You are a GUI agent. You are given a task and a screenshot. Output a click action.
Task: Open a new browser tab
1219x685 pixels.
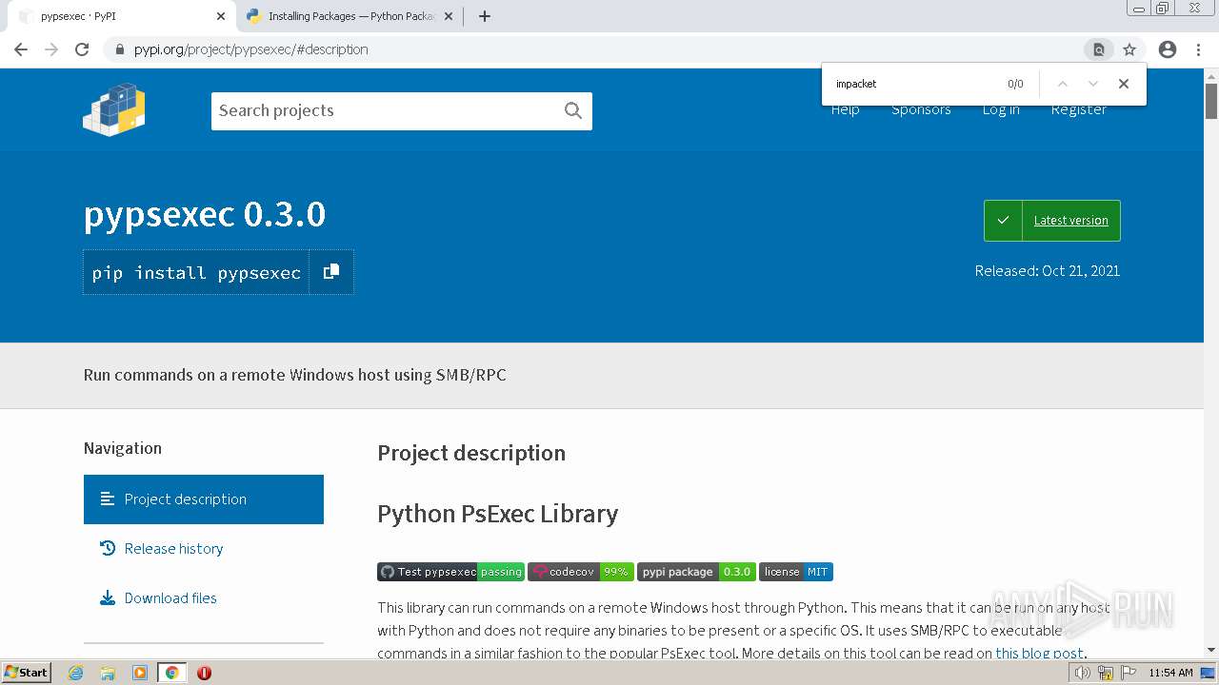point(485,16)
